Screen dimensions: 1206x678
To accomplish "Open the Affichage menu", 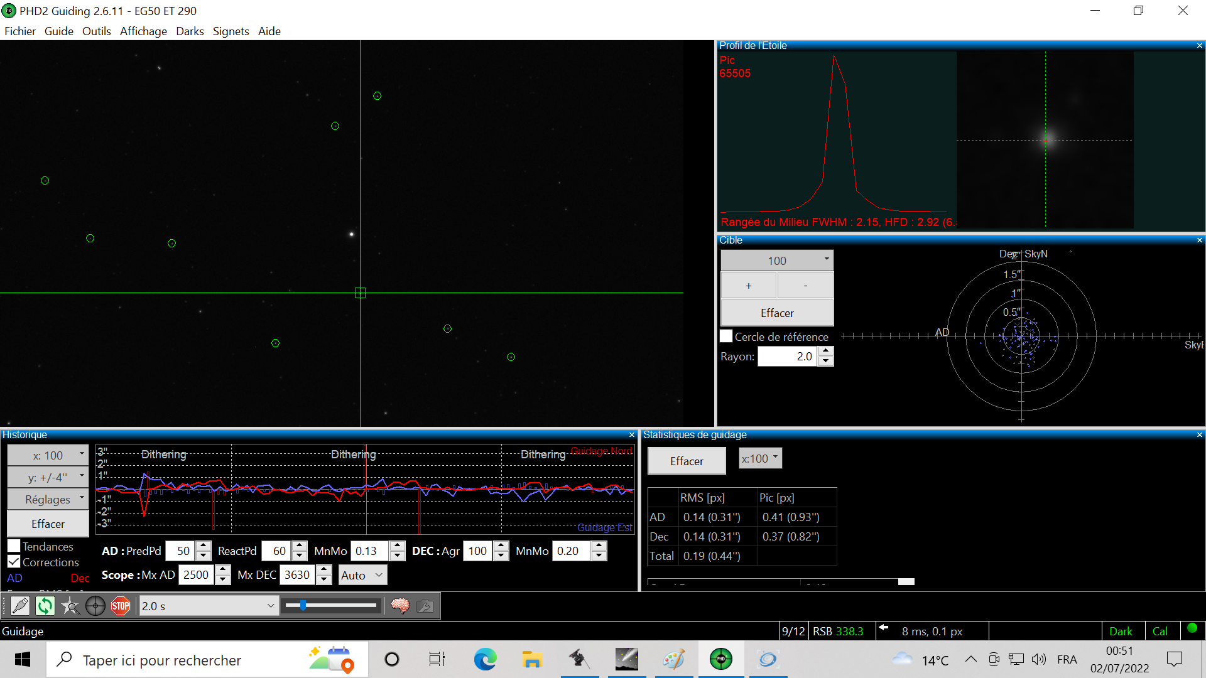I will coord(143,31).
